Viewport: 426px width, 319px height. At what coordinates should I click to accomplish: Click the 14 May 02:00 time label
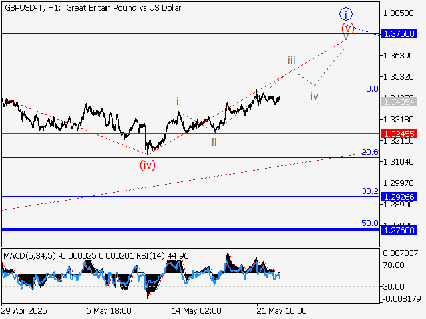point(196,310)
